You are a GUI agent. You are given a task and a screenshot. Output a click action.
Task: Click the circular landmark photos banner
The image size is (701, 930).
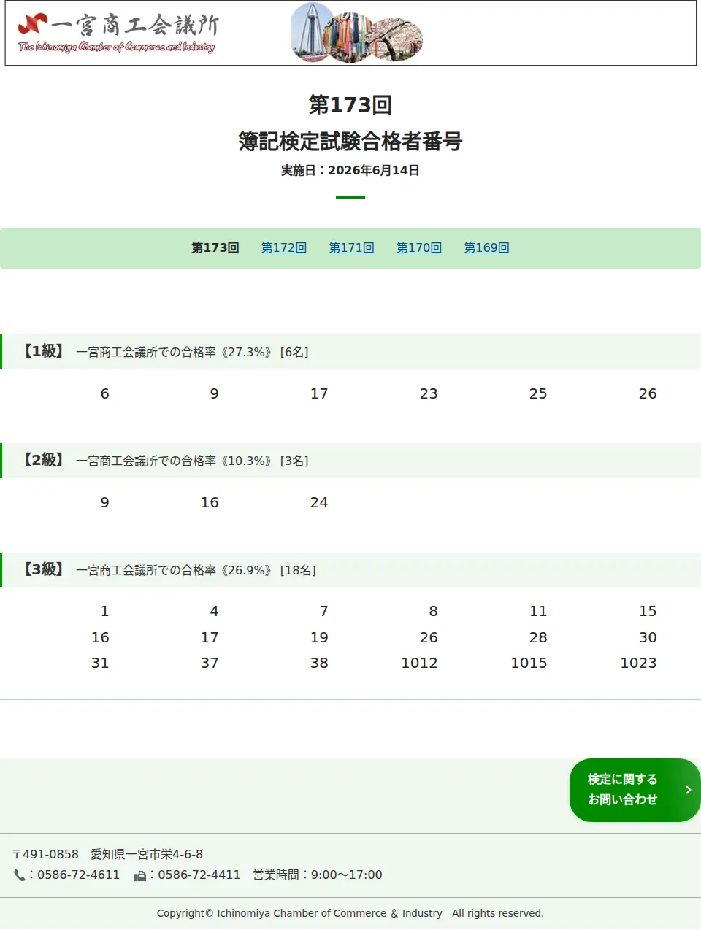357,33
